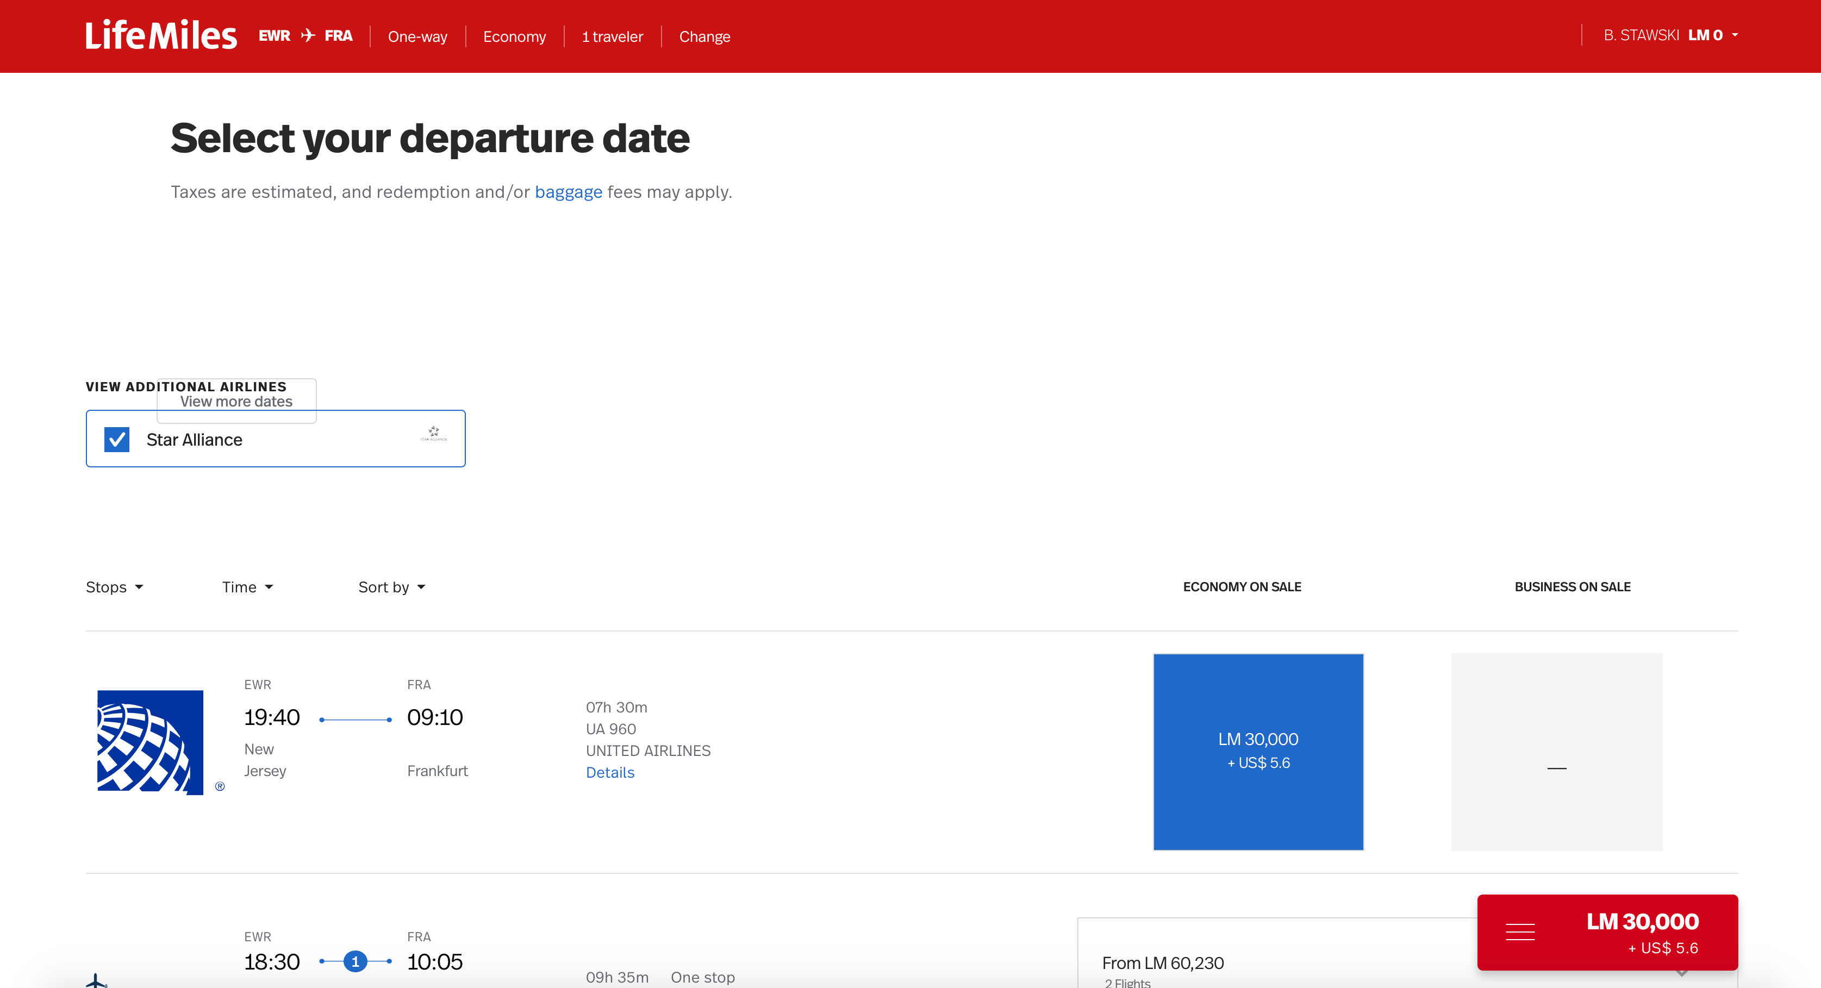Click the View more dates button
Image resolution: width=1821 pixels, height=988 pixels.
pyautogui.click(x=236, y=402)
